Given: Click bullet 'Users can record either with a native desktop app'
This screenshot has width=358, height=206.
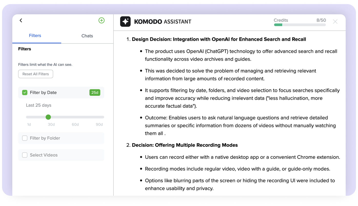Looking at the screenshot, I should pos(243,157).
